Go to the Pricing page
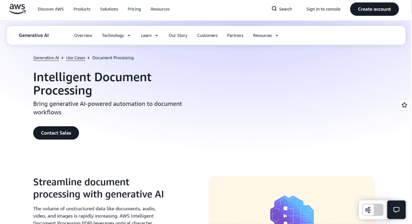Screen dimensions: 412x224 pos(134,9)
